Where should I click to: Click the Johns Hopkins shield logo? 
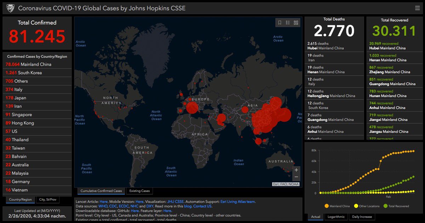click(10, 8)
